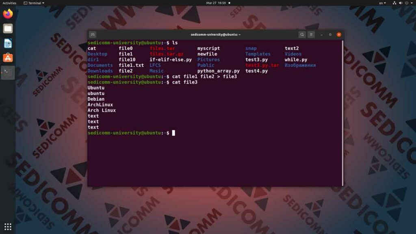Click 'while.py' file name
The width and height of the screenshot is (416, 234).
296,60
